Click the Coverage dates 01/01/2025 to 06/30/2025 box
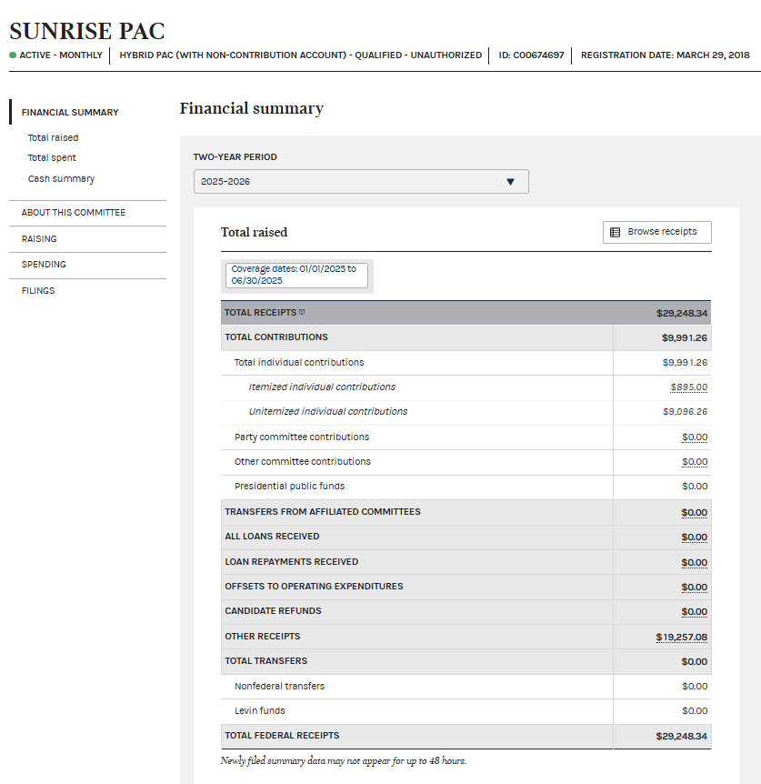Image resolution: width=761 pixels, height=784 pixels. [296, 275]
